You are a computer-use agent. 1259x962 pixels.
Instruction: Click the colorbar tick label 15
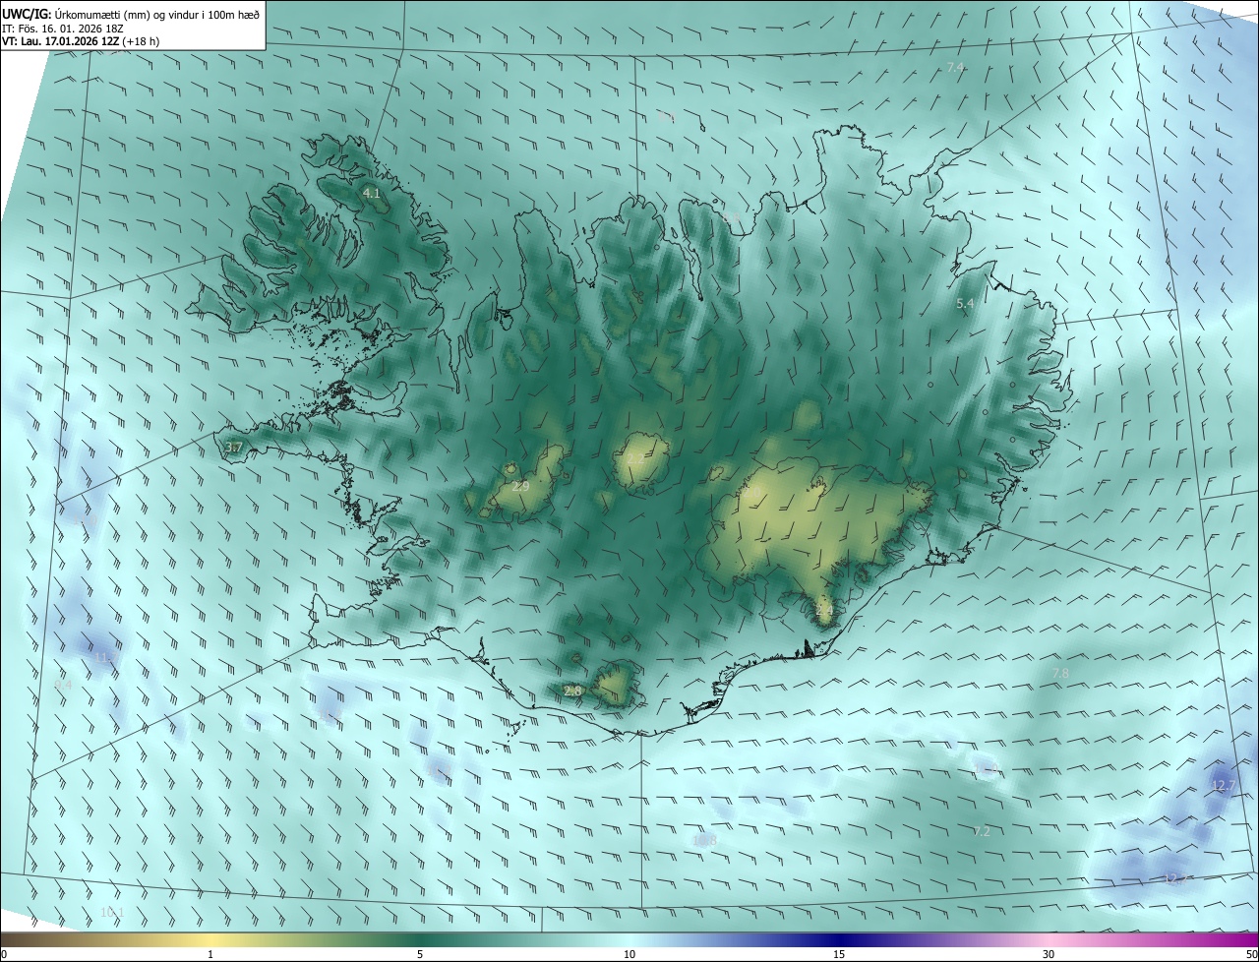(839, 954)
